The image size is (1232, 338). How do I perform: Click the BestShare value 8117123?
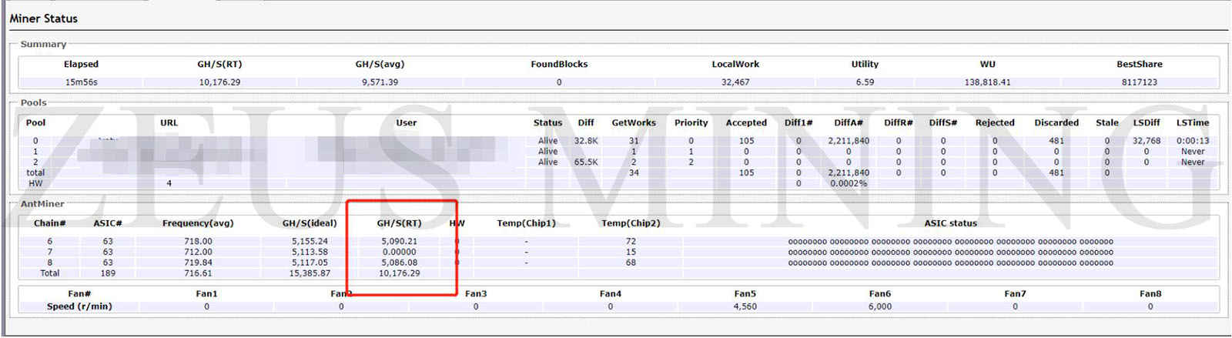pos(1139,82)
